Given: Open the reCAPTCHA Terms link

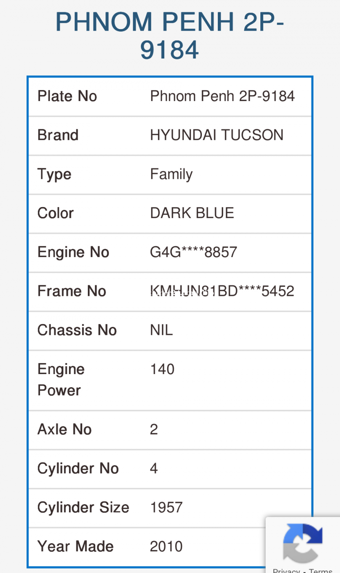Looking at the screenshot, I should tap(320, 571).
